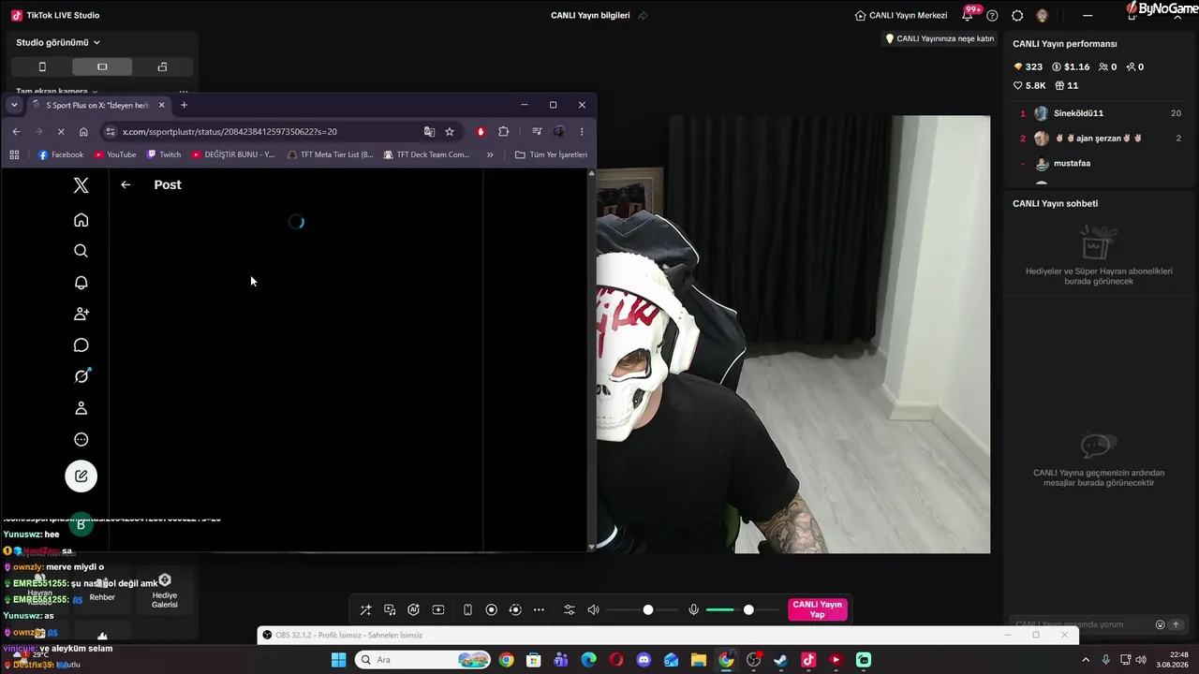Open the three-dots more options in toolbar
The width and height of the screenshot is (1199, 674).
tap(539, 610)
